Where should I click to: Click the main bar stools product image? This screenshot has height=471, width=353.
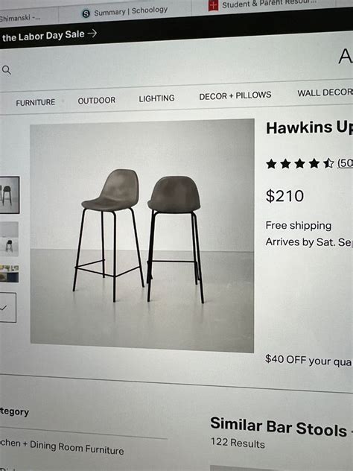[142, 235]
